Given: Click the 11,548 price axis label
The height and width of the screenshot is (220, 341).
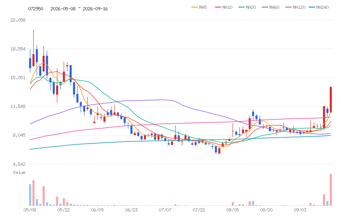Looking at the screenshot, I should [18, 106].
